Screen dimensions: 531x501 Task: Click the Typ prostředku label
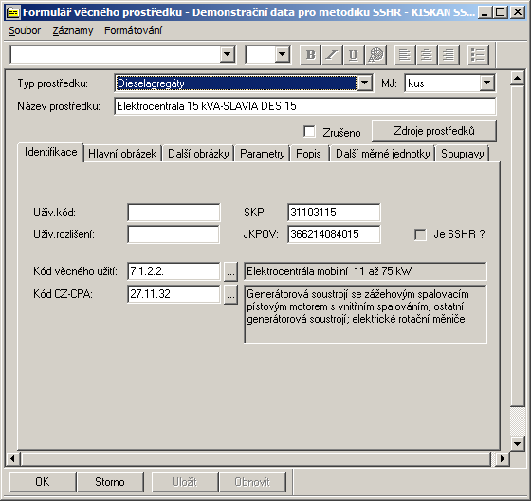pyautogui.click(x=53, y=83)
